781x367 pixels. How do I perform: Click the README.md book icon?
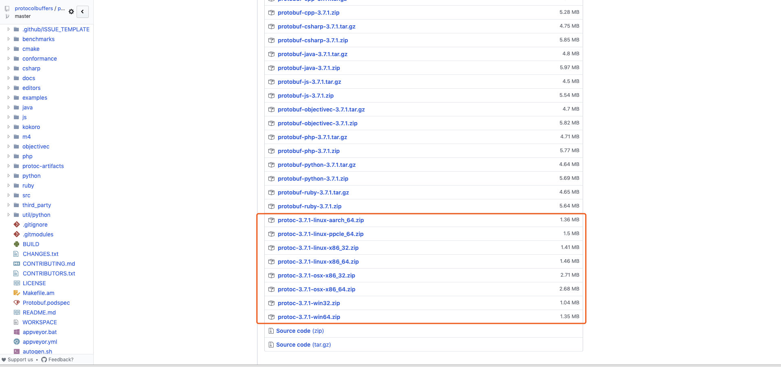click(x=17, y=312)
